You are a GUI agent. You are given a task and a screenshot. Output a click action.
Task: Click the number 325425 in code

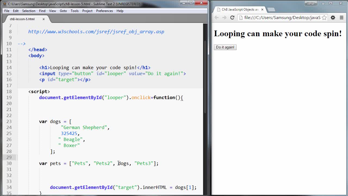point(69,133)
